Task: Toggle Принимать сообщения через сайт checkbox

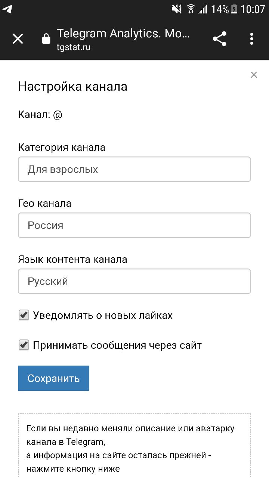Action: click(24, 345)
